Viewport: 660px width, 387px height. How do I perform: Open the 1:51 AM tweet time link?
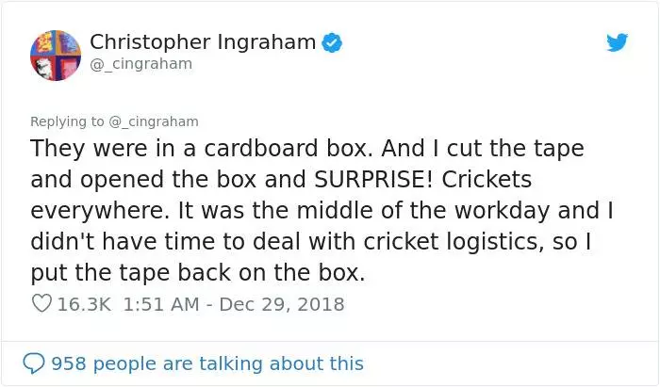(161, 304)
